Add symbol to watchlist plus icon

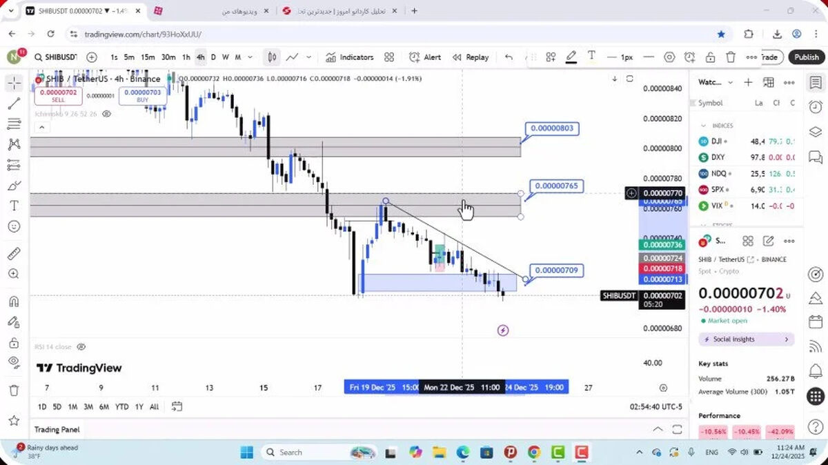tap(748, 82)
